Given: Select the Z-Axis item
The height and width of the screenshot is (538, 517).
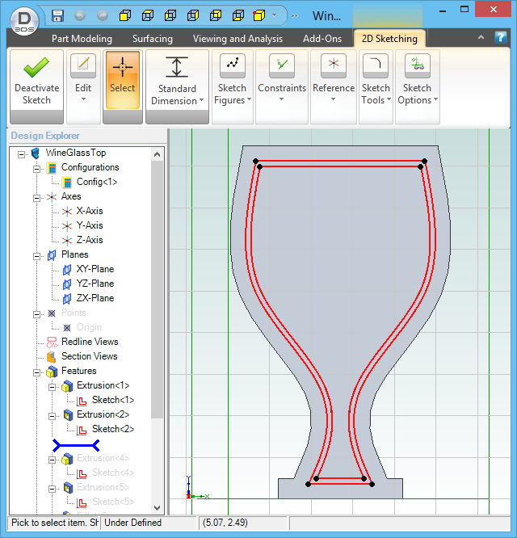Looking at the screenshot, I should 90,240.
